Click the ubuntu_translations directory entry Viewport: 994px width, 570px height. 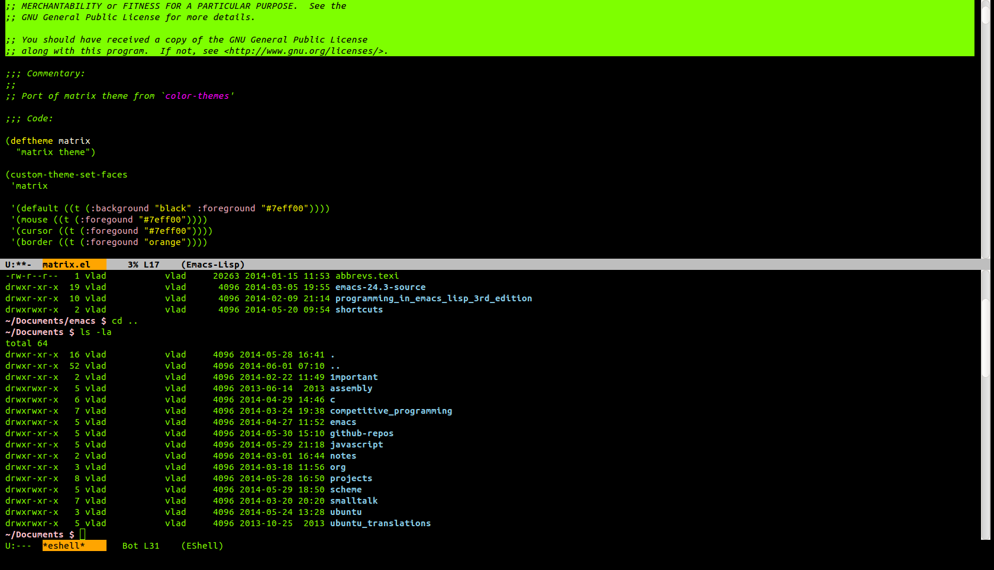(x=380, y=523)
